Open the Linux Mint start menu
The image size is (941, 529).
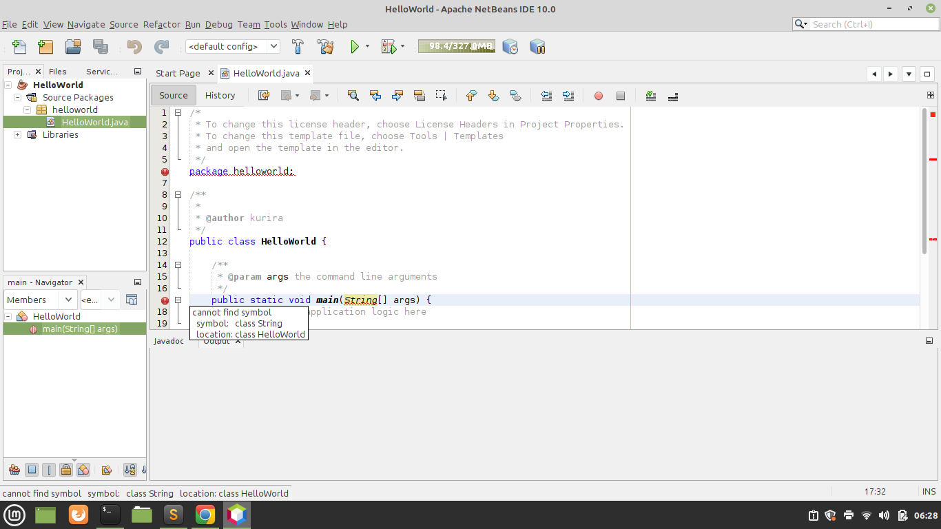coord(15,515)
